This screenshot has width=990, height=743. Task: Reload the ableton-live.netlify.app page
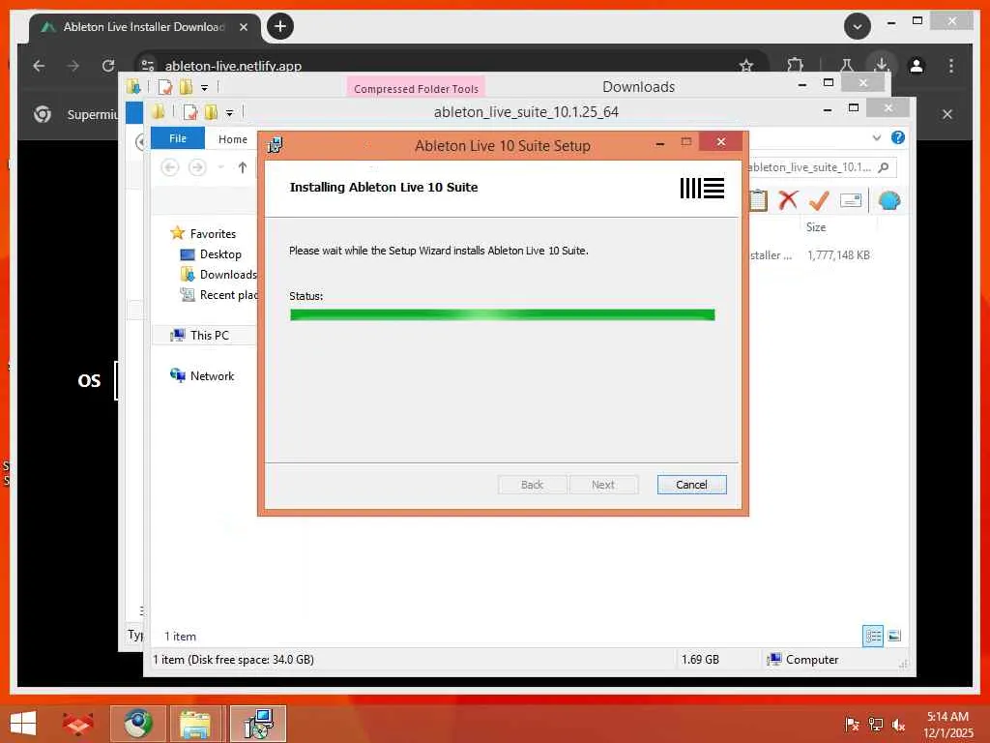pos(108,66)
